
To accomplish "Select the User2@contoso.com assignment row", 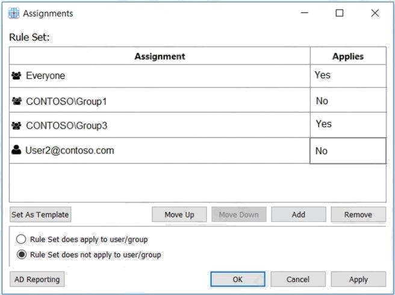I will click(x=197, y=151).
